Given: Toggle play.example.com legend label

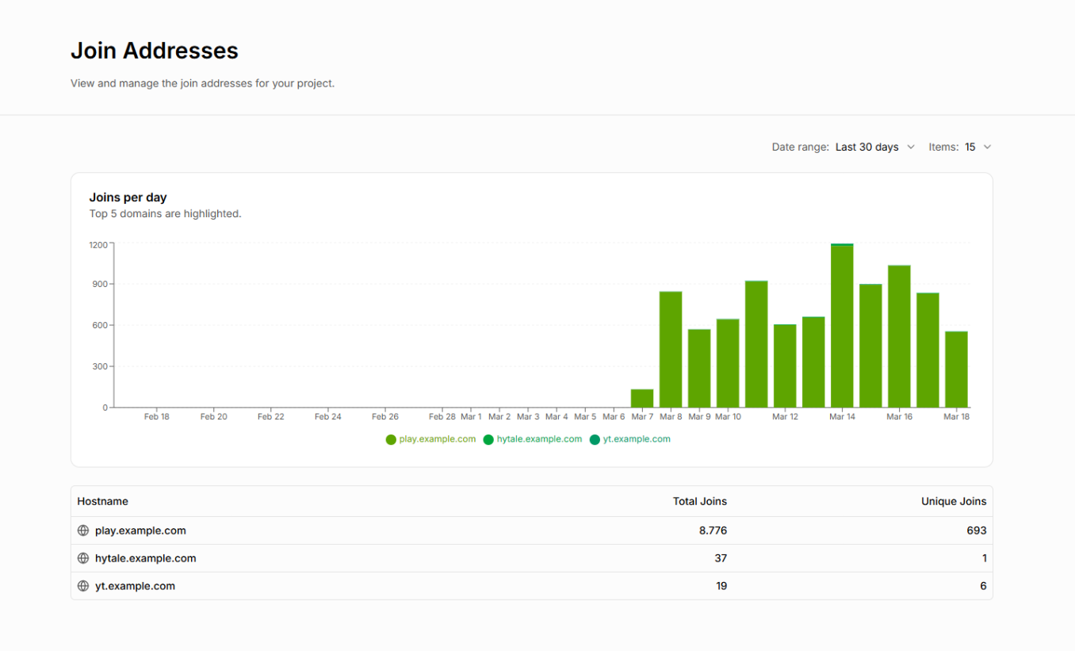Looking at the screenshot, I should [x=438, y=439].
